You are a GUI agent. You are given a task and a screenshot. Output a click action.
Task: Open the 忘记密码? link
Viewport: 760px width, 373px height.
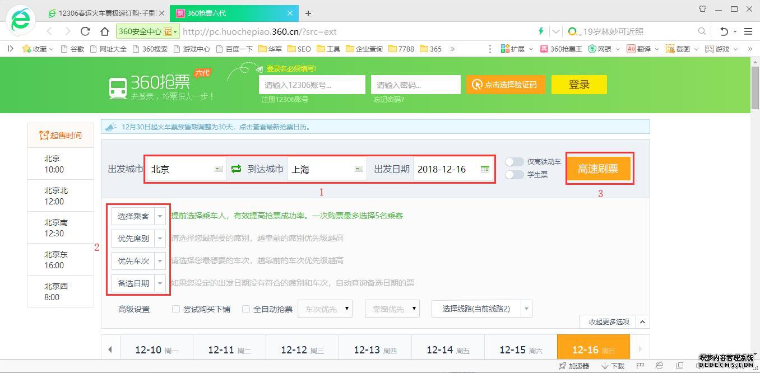pyautogui.click(x=389, y=100)
